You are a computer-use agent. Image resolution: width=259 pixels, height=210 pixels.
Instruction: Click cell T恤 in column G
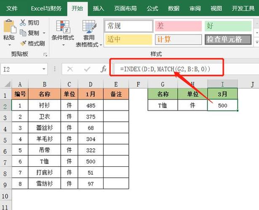point(163,105)
